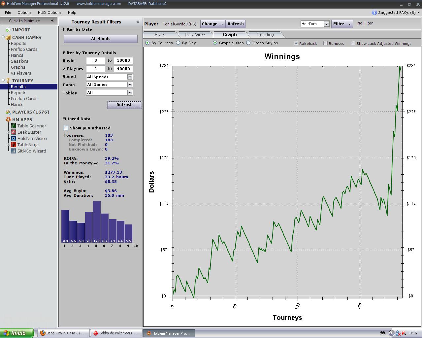Switch to the Stats tab

point(160,34)
